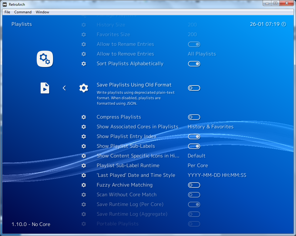Minimize the RetroArch window
This screenshot has height=236, width=296.
[267, 3]
